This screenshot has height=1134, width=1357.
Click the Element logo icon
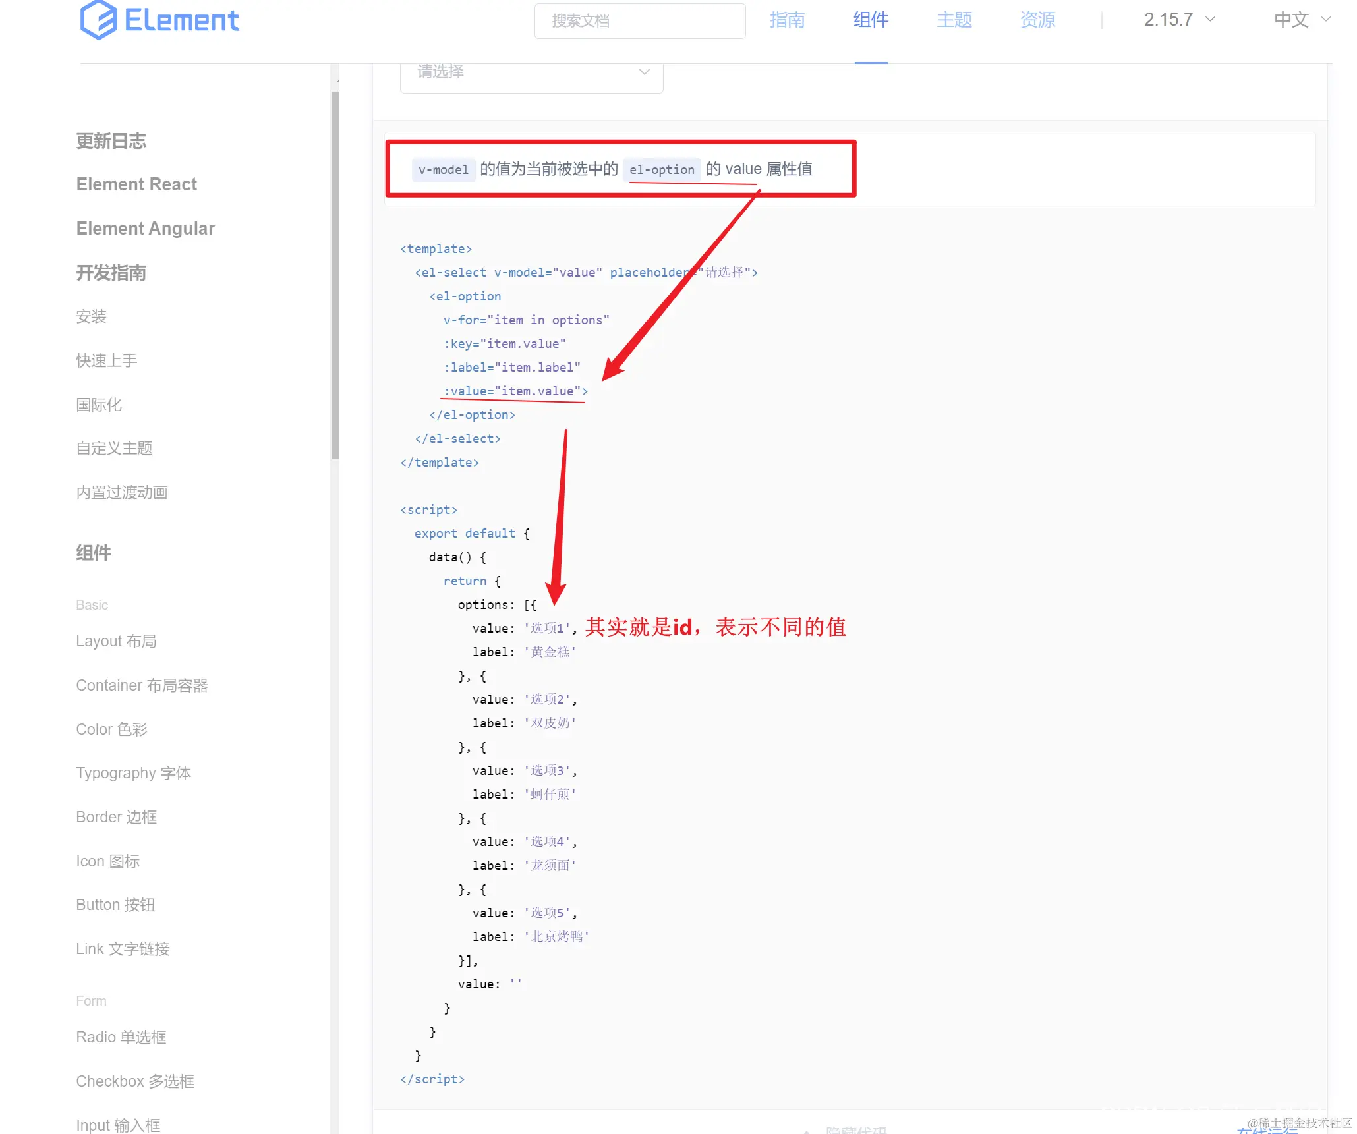(99, 20)
